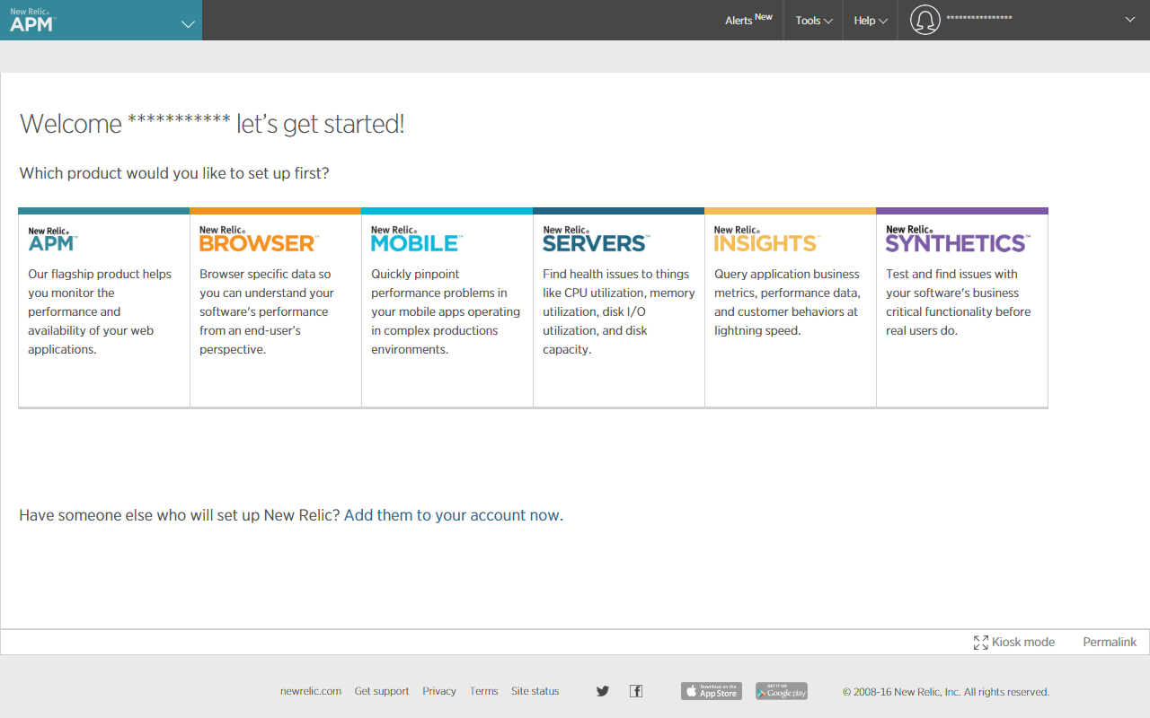Click the "Which product would you like" question
The image size is (1150, 718).
(174, 173)
